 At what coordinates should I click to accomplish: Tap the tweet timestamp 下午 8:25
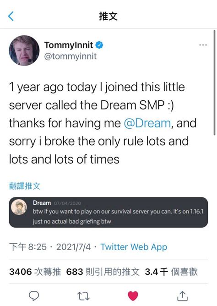[28, 247]
